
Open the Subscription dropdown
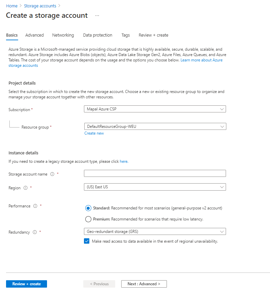[154, 109]
